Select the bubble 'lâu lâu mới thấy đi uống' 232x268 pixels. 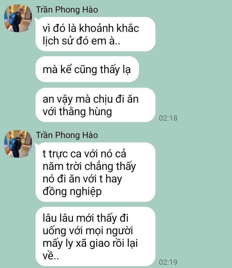[x=95, y=236]
